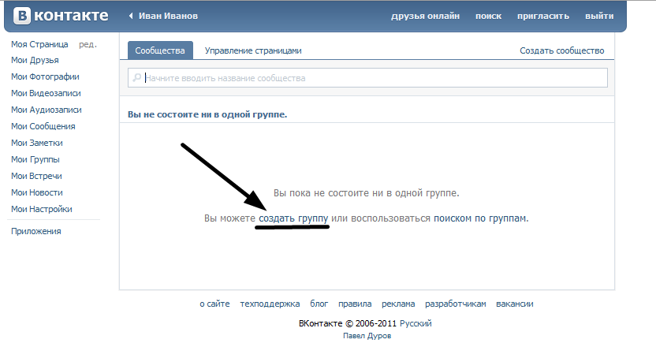Open Мои Настройки in sidebar
Screen dimensions: 656x343
click(x=42, y=209)
